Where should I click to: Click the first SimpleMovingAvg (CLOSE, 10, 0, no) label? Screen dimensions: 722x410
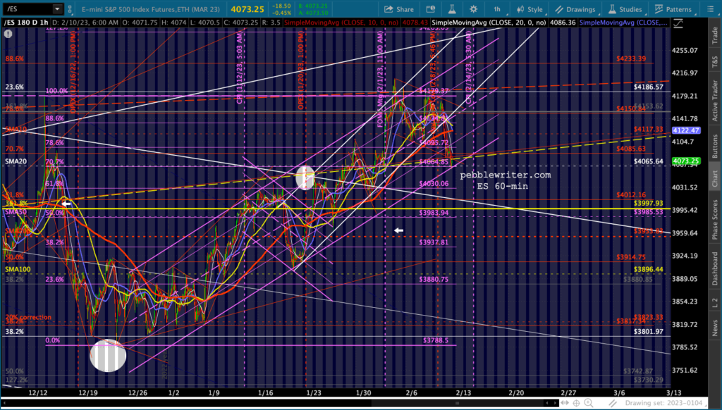[x=342, y=23]
